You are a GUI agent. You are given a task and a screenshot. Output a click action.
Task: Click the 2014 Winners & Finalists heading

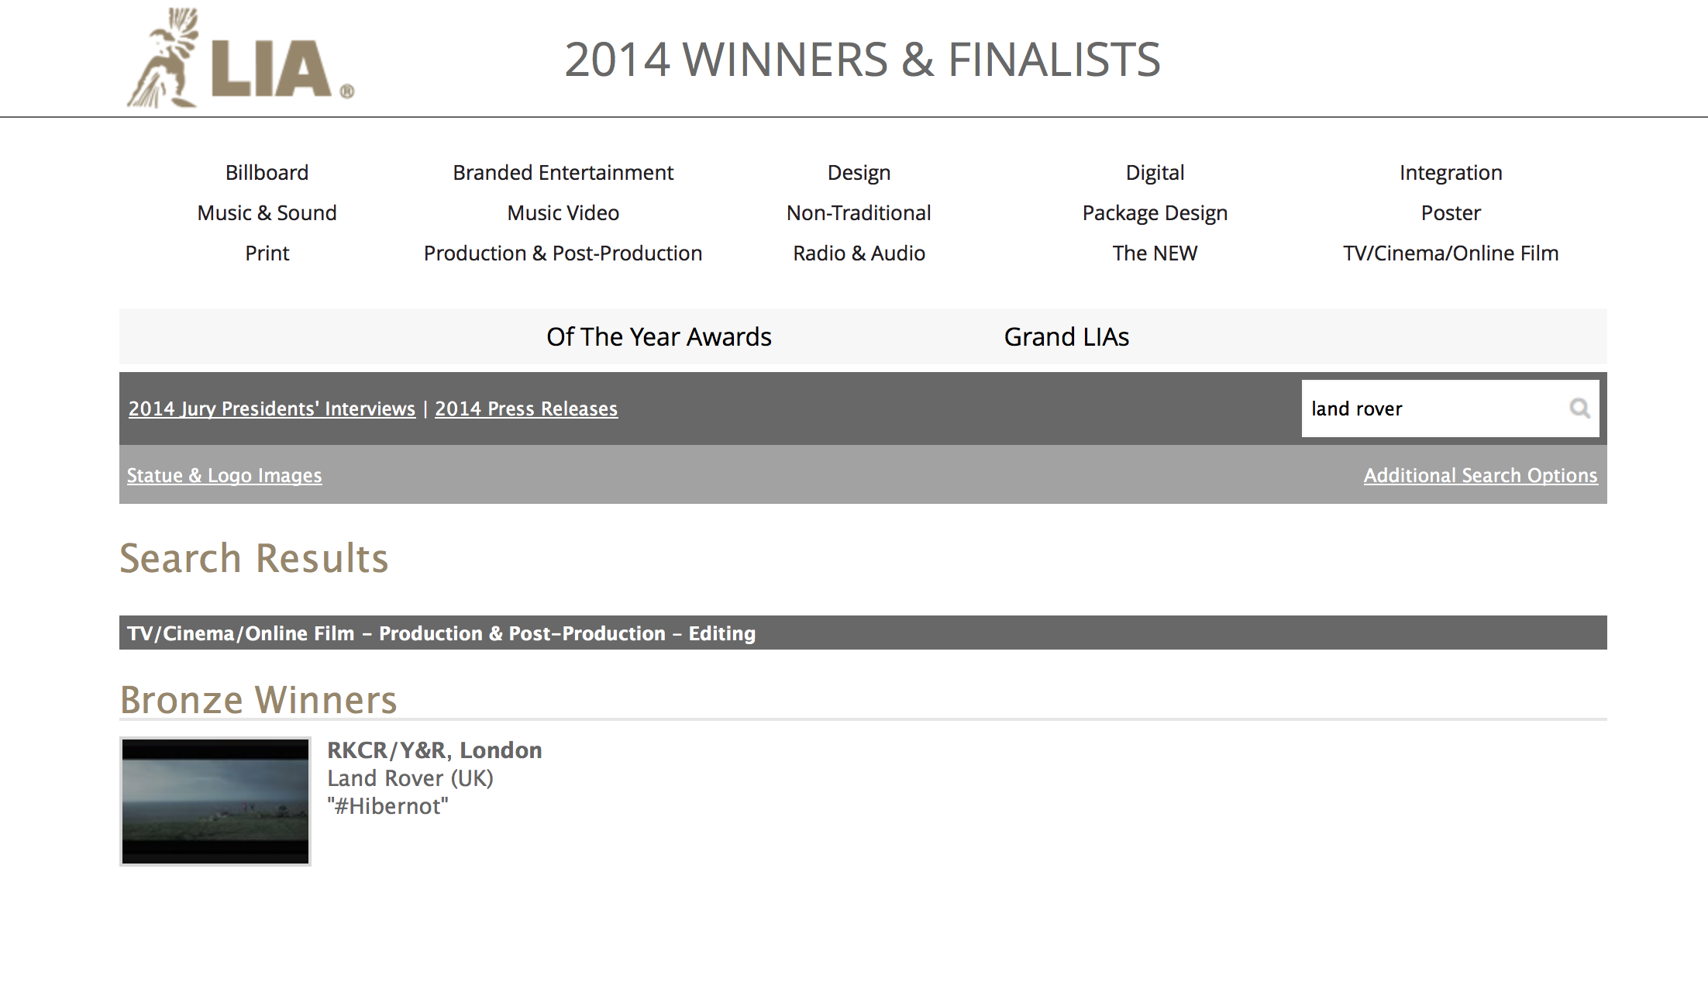click(863, 60)
